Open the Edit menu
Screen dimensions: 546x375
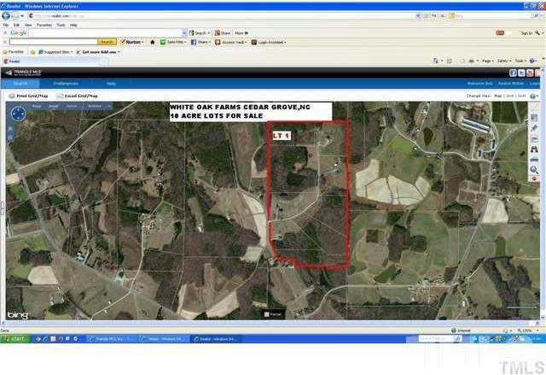point(16,25)
